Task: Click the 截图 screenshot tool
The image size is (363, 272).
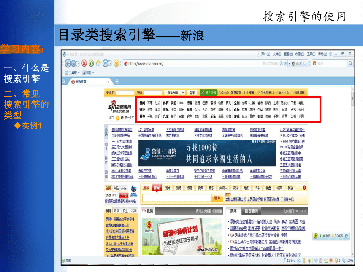Action: (x=87, y=73)
